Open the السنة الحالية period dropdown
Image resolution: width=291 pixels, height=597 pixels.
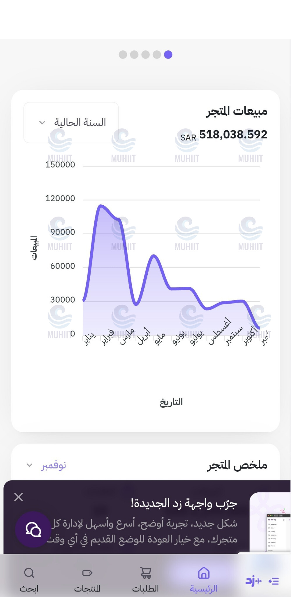(71, 122)
